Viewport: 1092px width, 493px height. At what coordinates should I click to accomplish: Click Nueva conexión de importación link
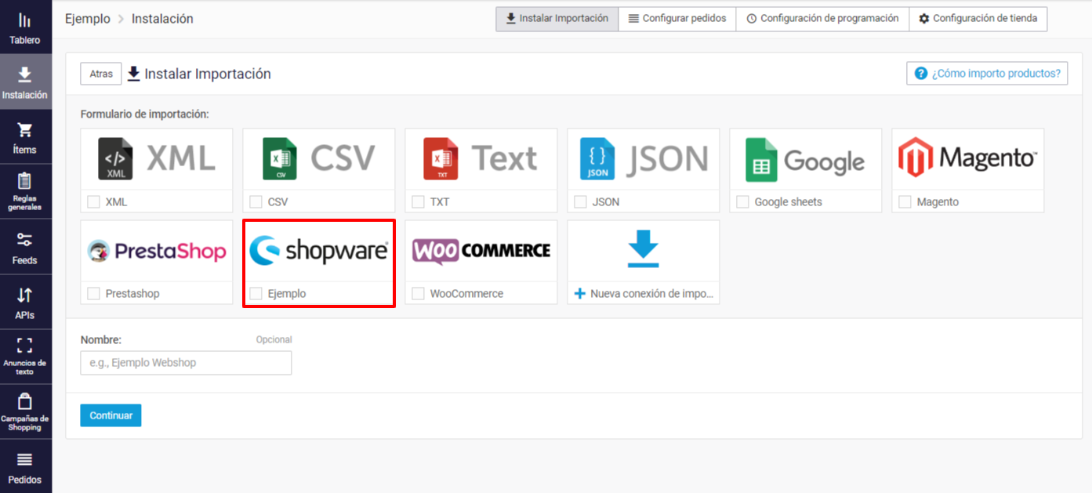tap(651, 294)
